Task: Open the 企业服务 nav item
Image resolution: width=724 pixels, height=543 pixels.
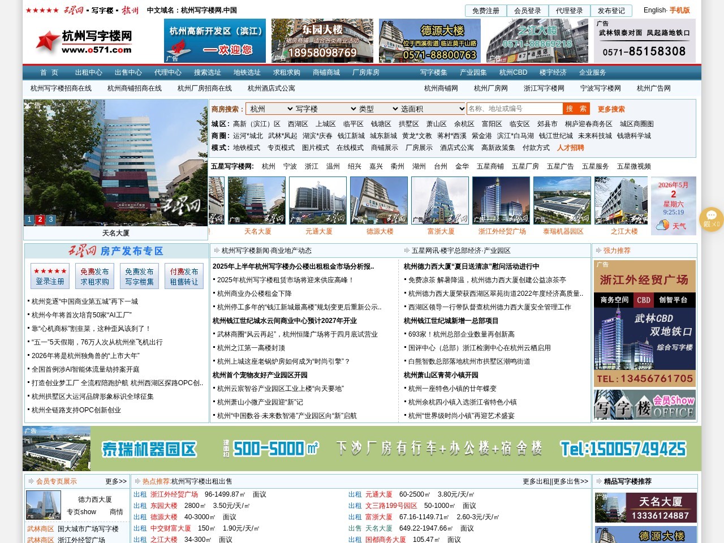Action: click(592, 72)
